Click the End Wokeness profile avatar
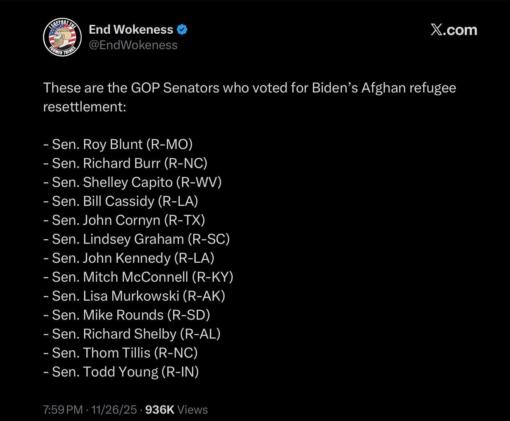The width and height of the screenshot is (510, 421). coord(62,37)
